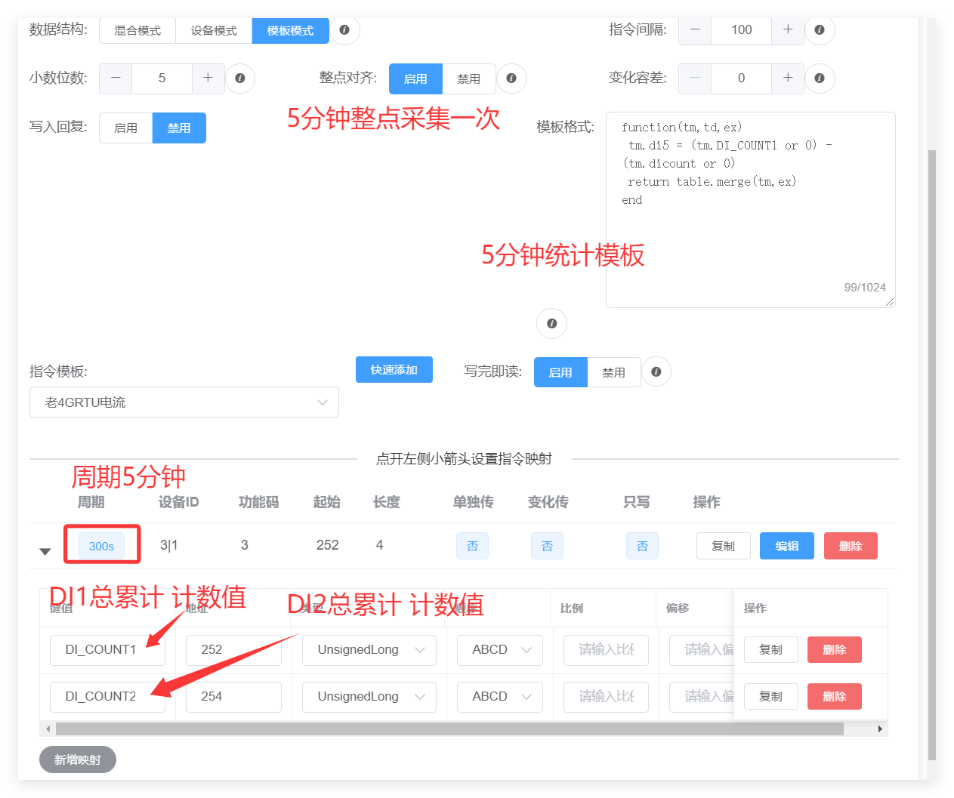Open type dropdown for DI_COUNT1 row
Image resolution: width=954 pixels, height=798 pixels.
click(369, 650)
